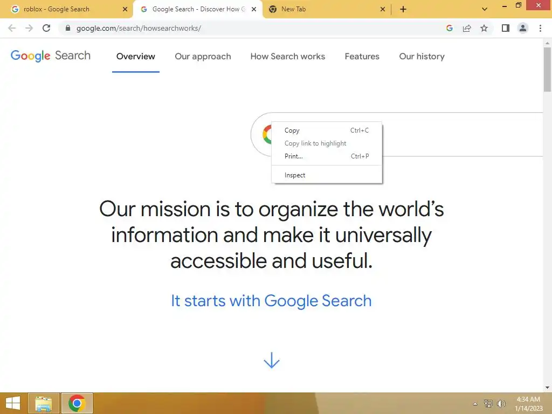The height and width of the screenshot is (414, 552).
Task: Bookmark this tab with the star icon
Action: click(484, 28)
